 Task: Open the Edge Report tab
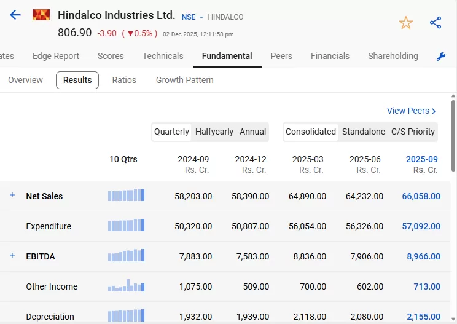56,56
